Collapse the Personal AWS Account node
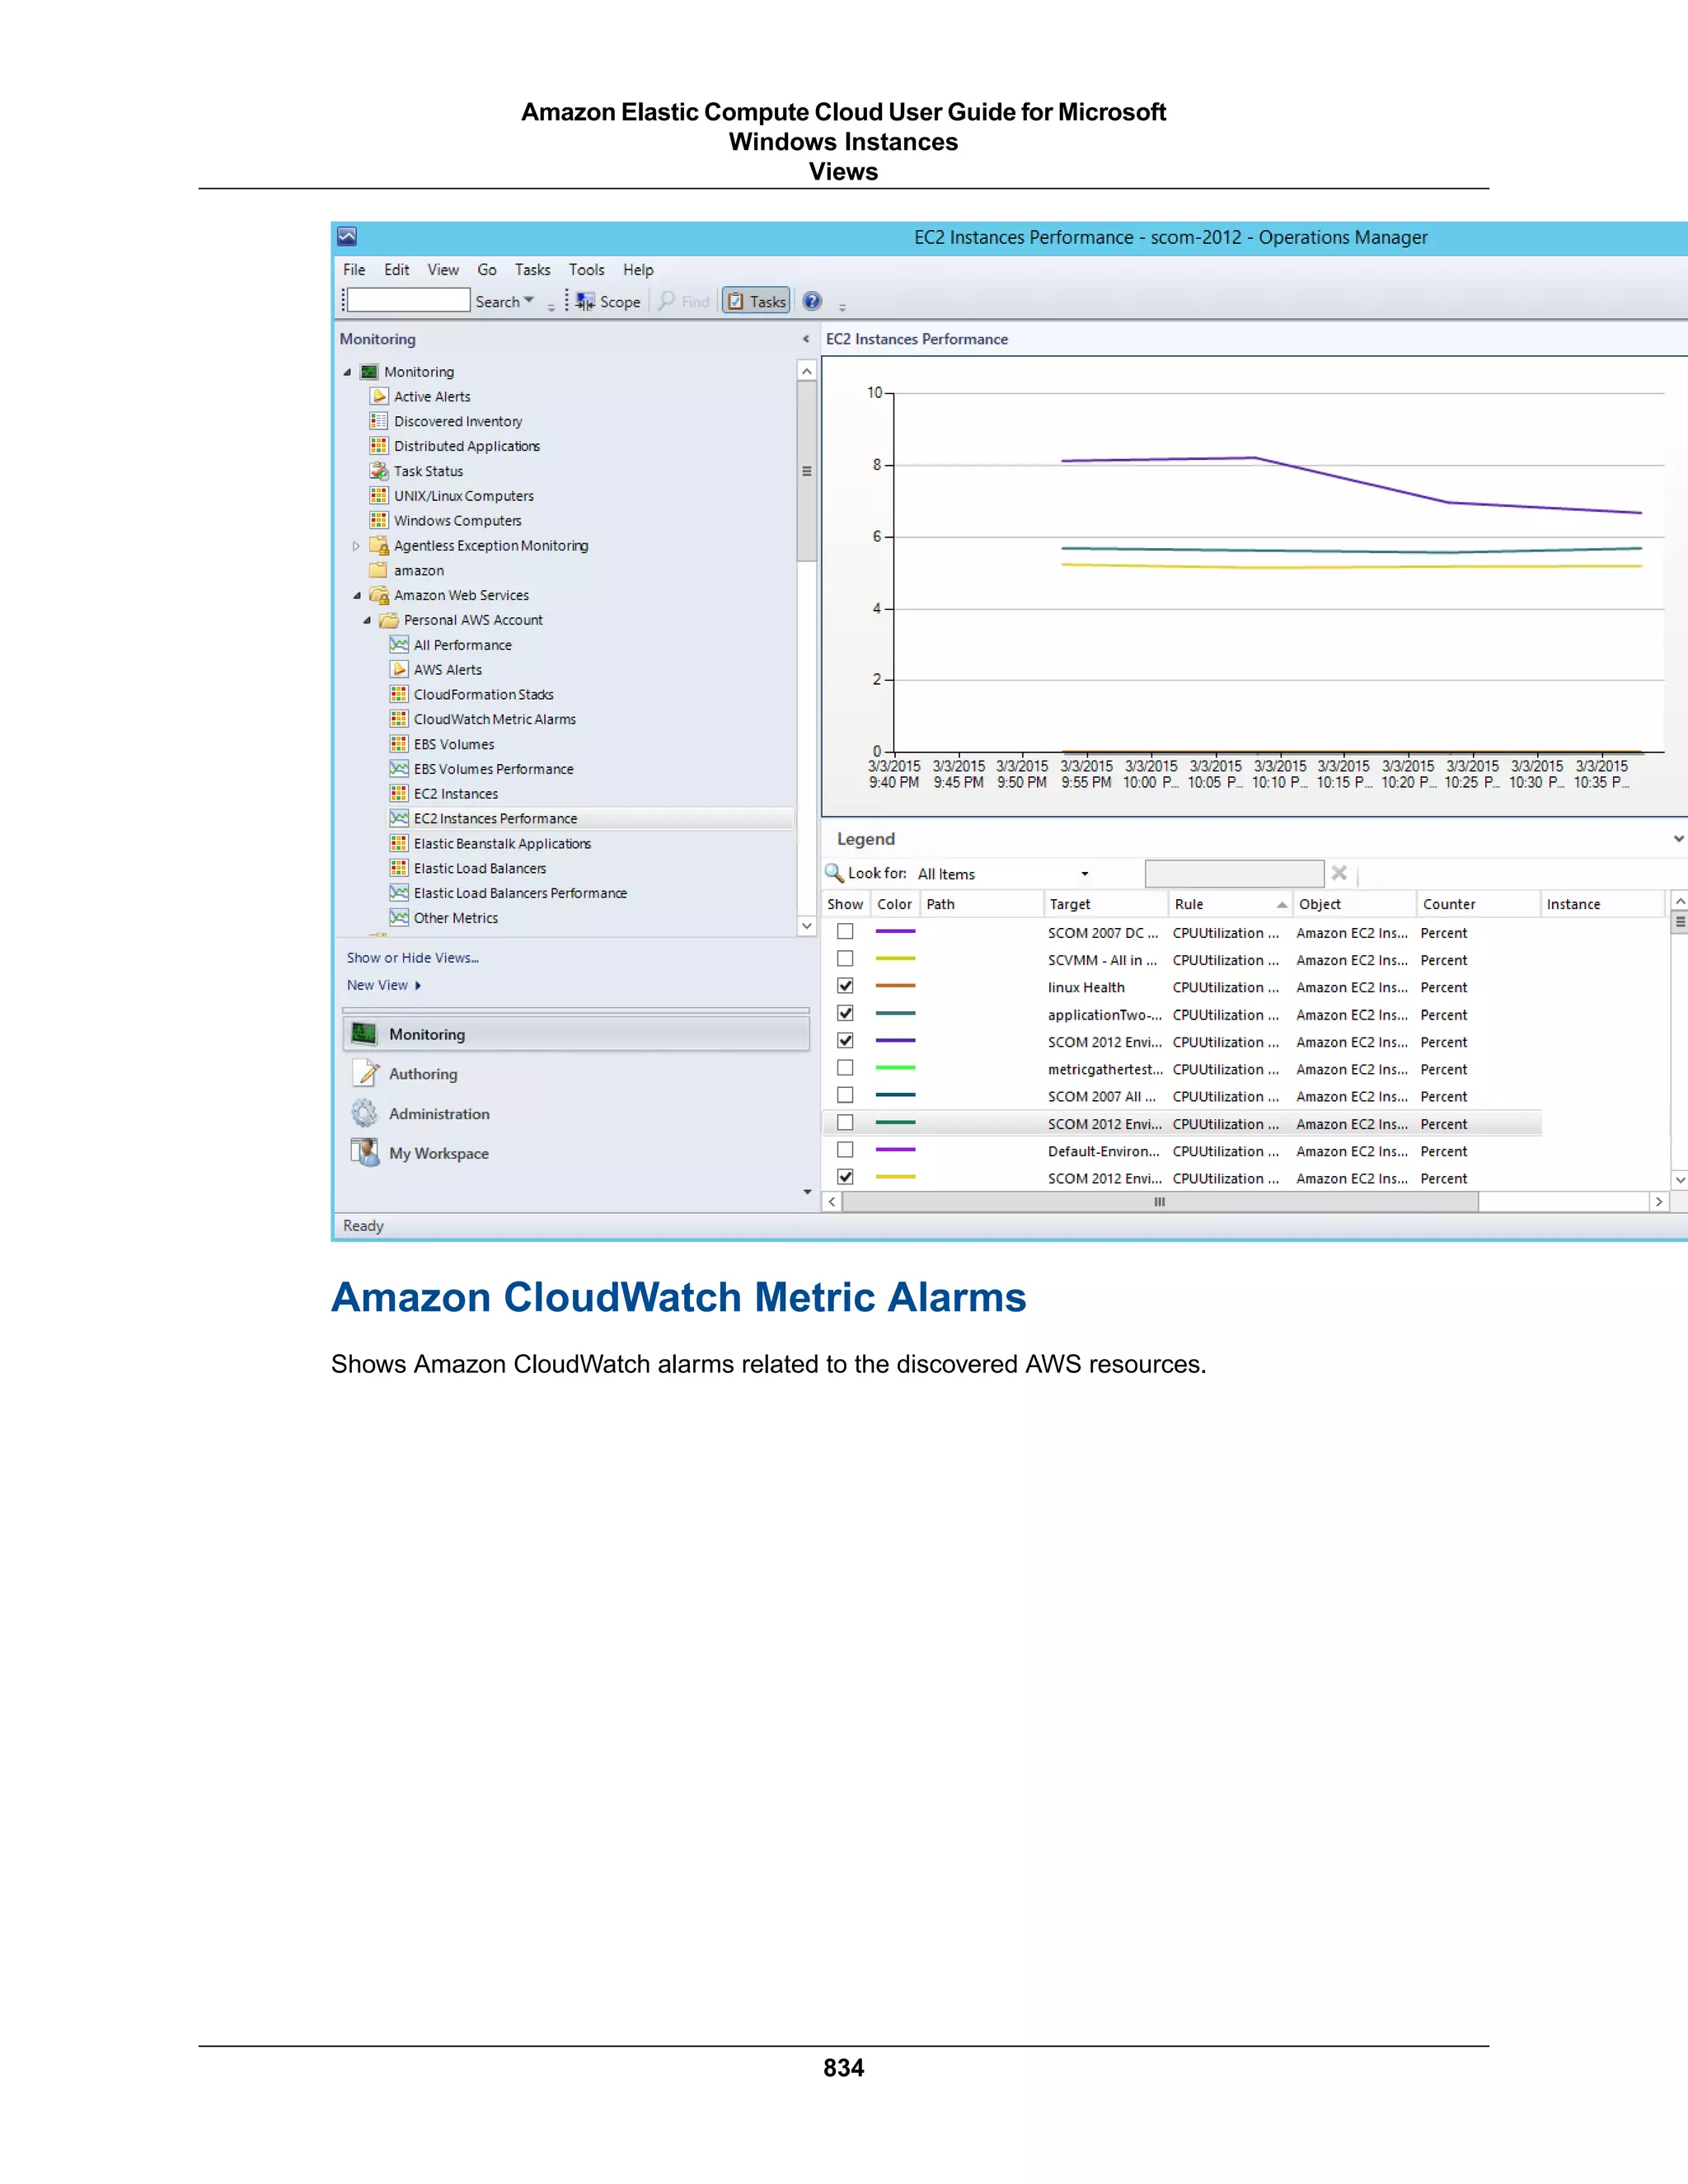The image size is (1688, 2184). pyautogui.click(x=367, y=621)
